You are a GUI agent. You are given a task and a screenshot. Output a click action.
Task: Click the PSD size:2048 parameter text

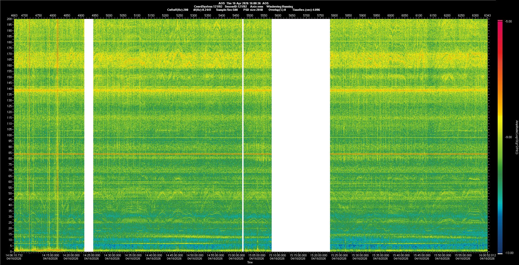tap(253, 10)
